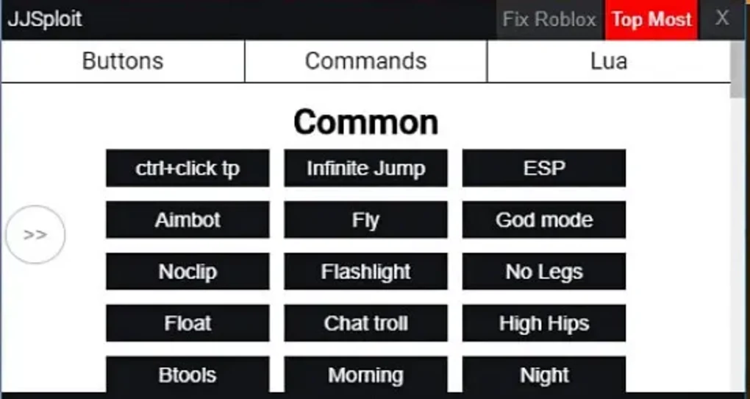Viewport: 750px width, 399px height.
Task: Click the Fix Roblox button
Action: click(549, 20)
